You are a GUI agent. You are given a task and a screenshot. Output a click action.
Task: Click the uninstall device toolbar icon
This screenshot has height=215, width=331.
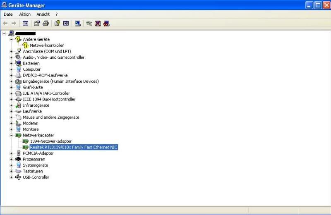(98, 23)
